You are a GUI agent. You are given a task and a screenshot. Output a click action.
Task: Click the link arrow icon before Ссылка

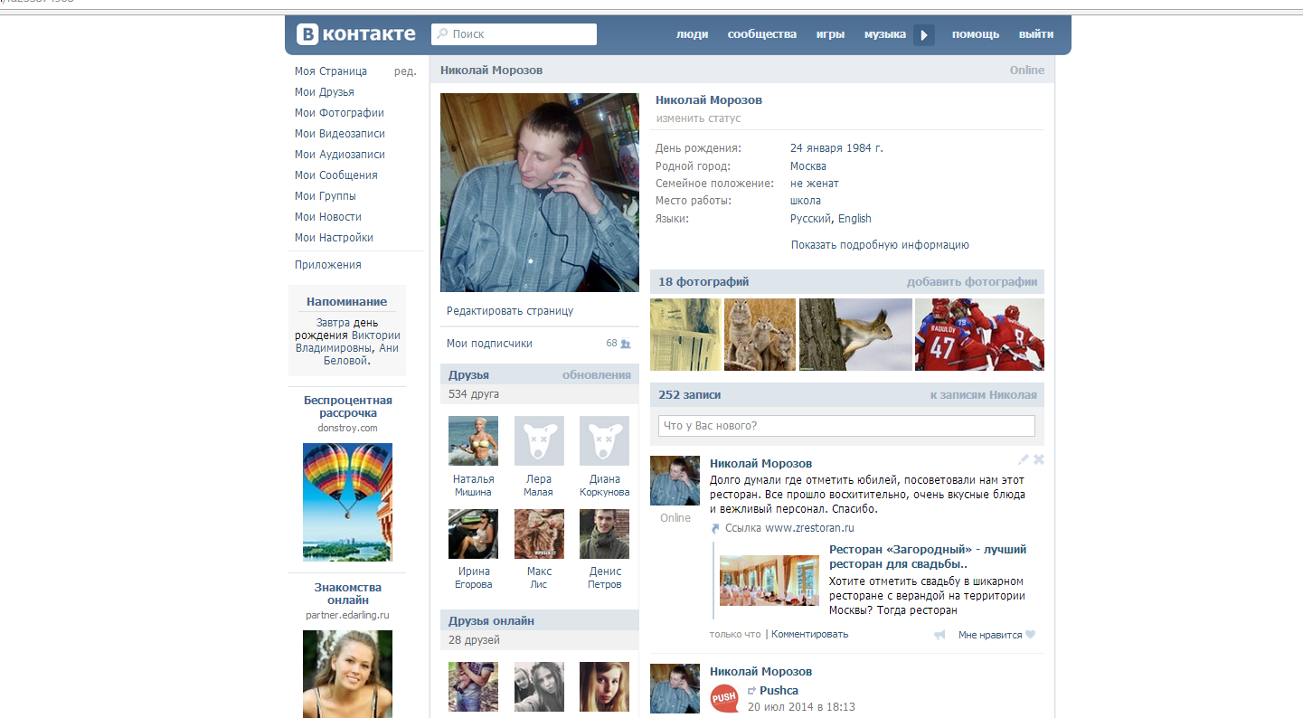tap(715, 528)
